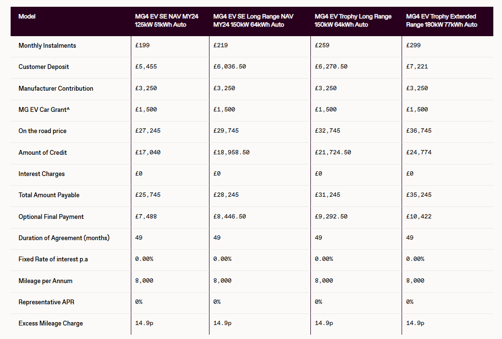
Task: Click the Monthly Instalments row label
Action: pos(47,46)
